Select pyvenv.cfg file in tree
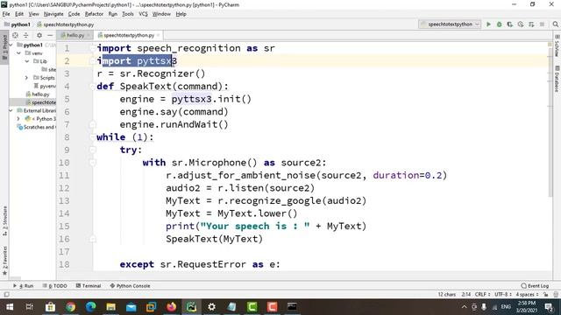The height and width of the screenshot is (315, 561). coord(45,86)
